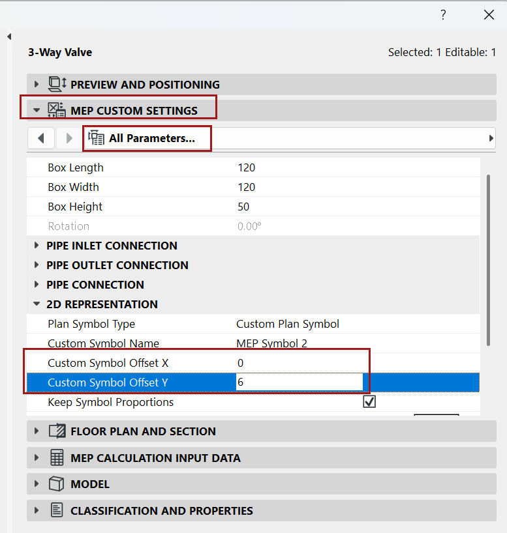Image resolution: width=507 pixels, height=533 pixels.
Task: Click the parameter list vertical scrollbar
Action: pyautogui.click(x=488, y=261)
